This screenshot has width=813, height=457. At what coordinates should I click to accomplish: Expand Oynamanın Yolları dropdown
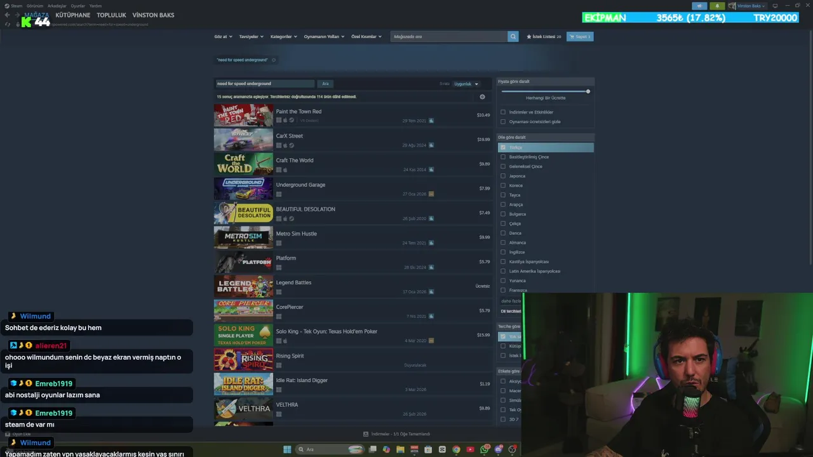pyautogui.click(x=324, y=37)
